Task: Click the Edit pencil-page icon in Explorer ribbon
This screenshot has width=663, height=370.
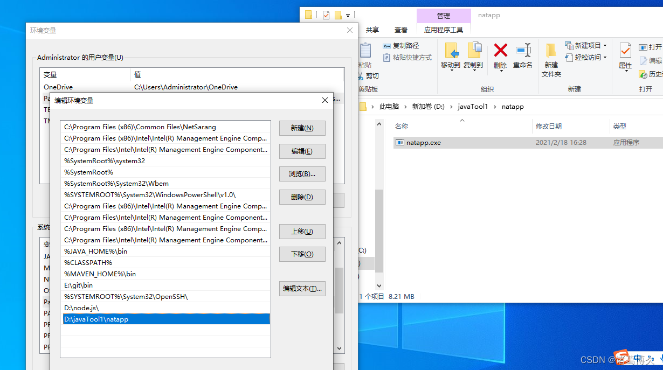Action: tap(643, 61)
